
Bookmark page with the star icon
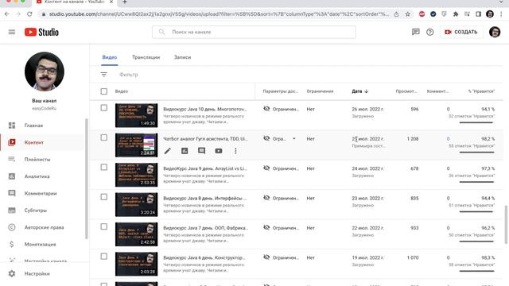pos(408,14)
